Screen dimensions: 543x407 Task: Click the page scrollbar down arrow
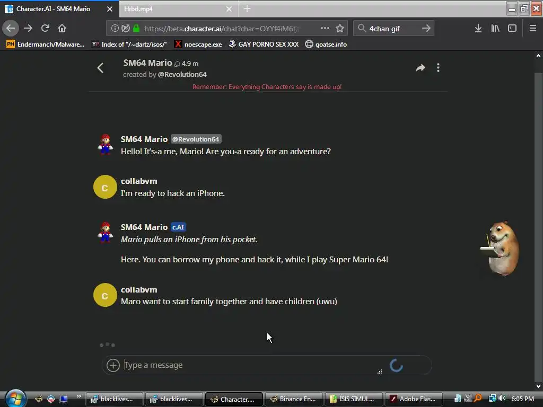(x=539, y=386)
